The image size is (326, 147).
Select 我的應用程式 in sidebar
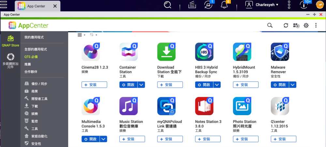(34, 37)
